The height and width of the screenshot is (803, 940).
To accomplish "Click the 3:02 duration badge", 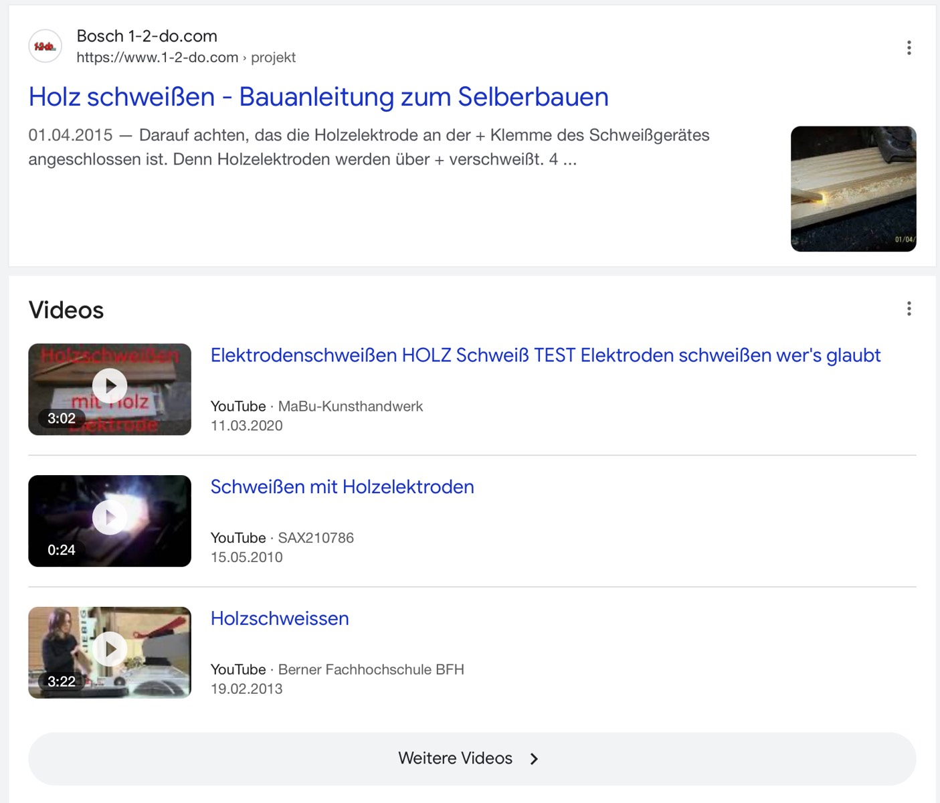I will 61,419.
